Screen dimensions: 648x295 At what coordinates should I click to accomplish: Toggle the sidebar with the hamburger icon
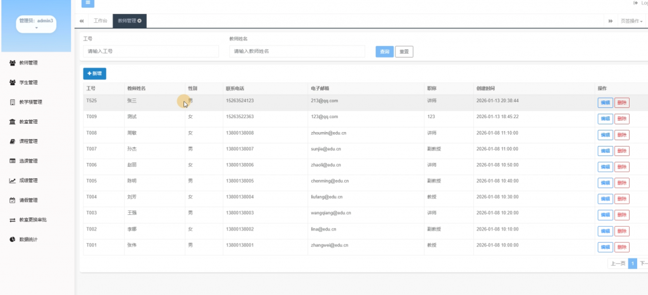tap(87, 3)
